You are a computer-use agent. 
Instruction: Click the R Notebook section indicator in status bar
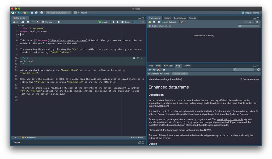[30, 137]
